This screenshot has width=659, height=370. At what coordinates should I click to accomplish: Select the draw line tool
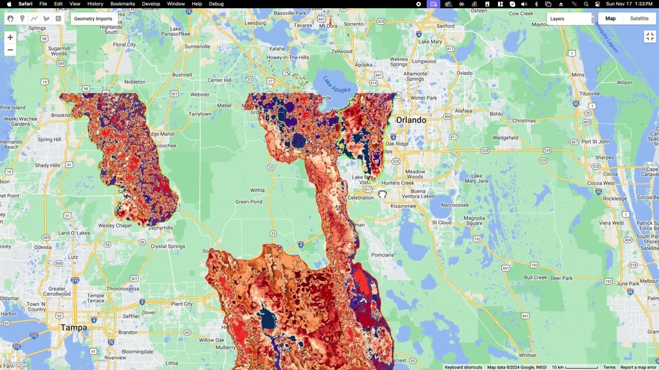click(34, 18)
